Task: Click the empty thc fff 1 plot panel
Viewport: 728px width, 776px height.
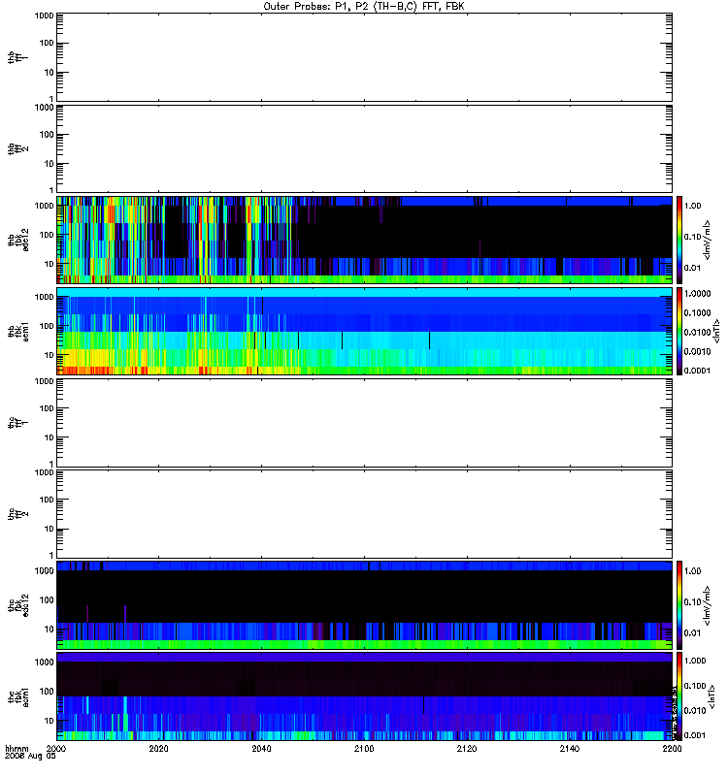Action: (364, 423)
